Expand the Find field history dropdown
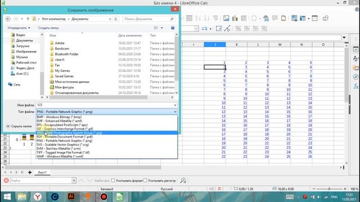This screenshot has height=202, width=360. click(x=74, y=181)
